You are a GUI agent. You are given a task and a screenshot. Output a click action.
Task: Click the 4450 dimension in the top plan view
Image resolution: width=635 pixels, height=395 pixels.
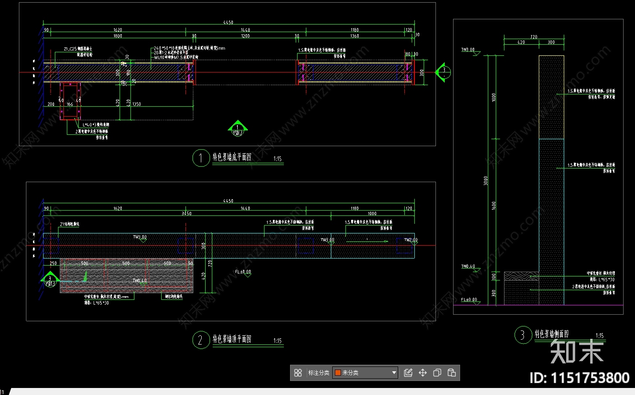228,201
